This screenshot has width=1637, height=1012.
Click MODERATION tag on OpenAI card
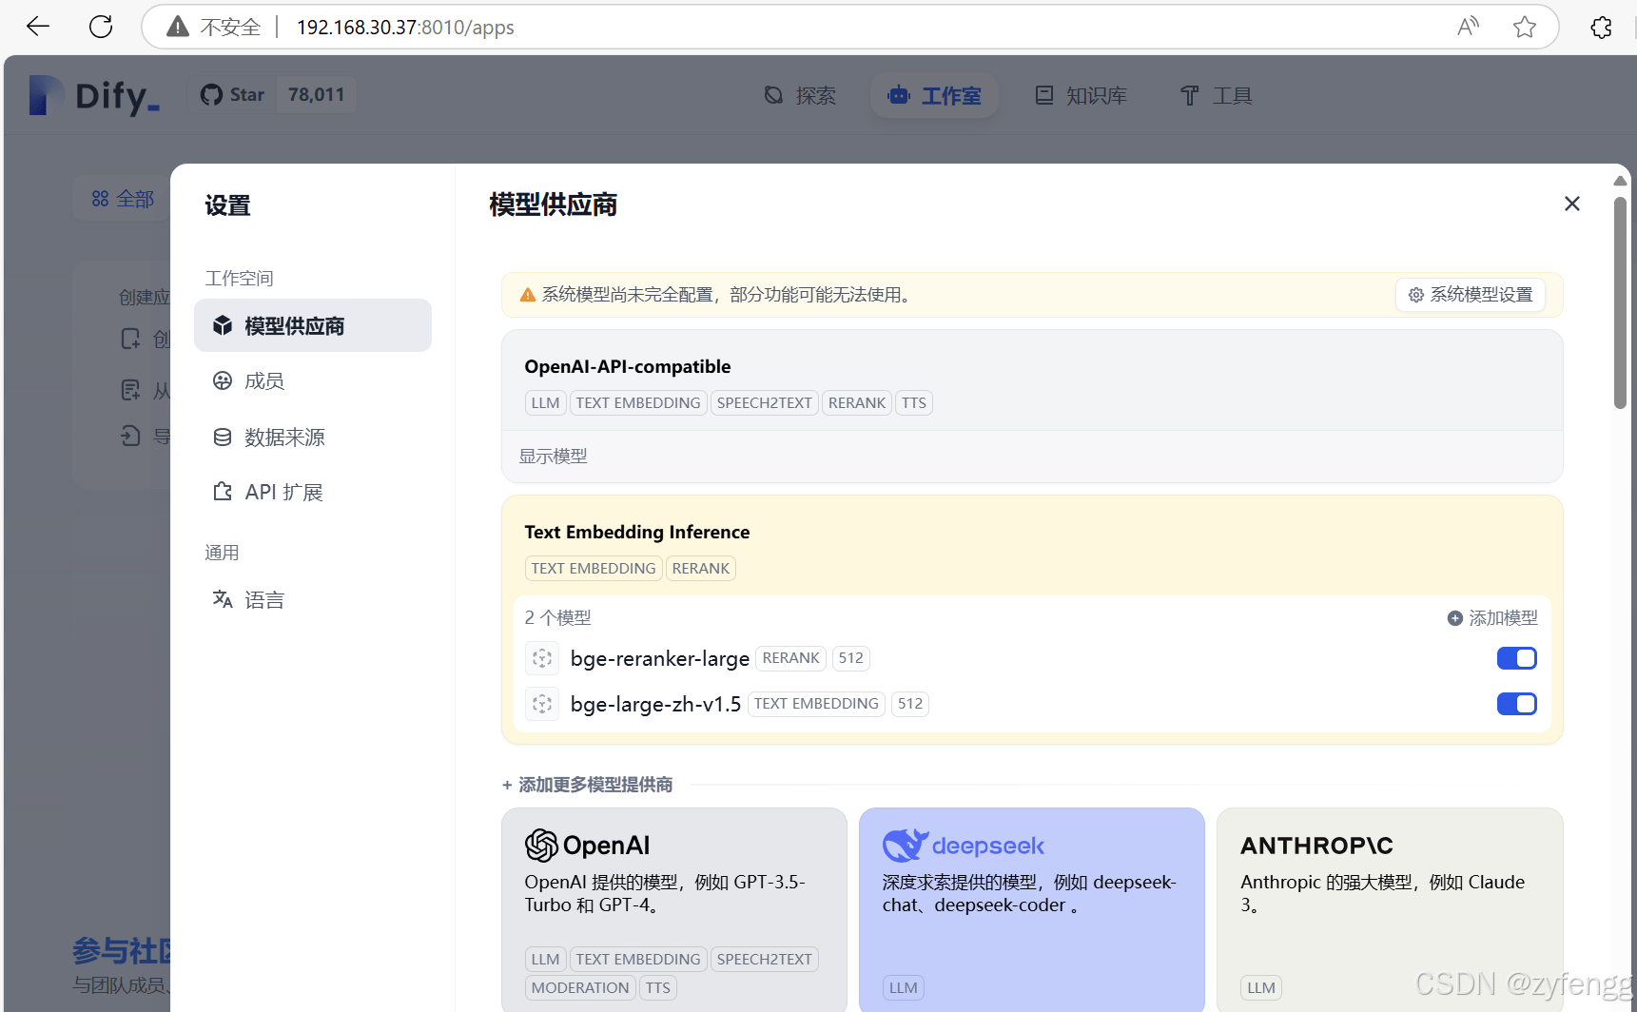580,988
